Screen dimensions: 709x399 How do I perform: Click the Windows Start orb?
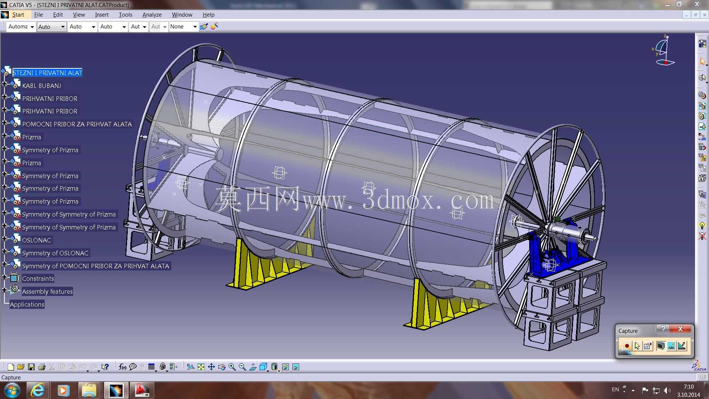(12, 391)
